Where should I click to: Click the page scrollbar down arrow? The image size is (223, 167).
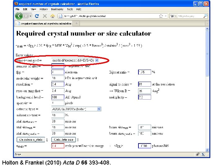pyautogui.click(x=207, y=150)
